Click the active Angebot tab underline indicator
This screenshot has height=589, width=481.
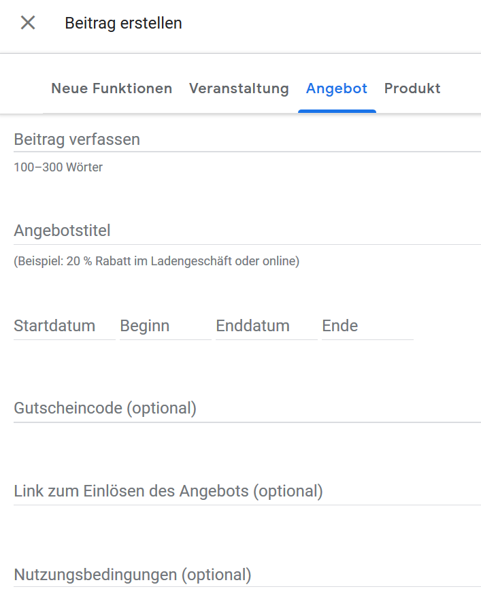pos(336,107)
